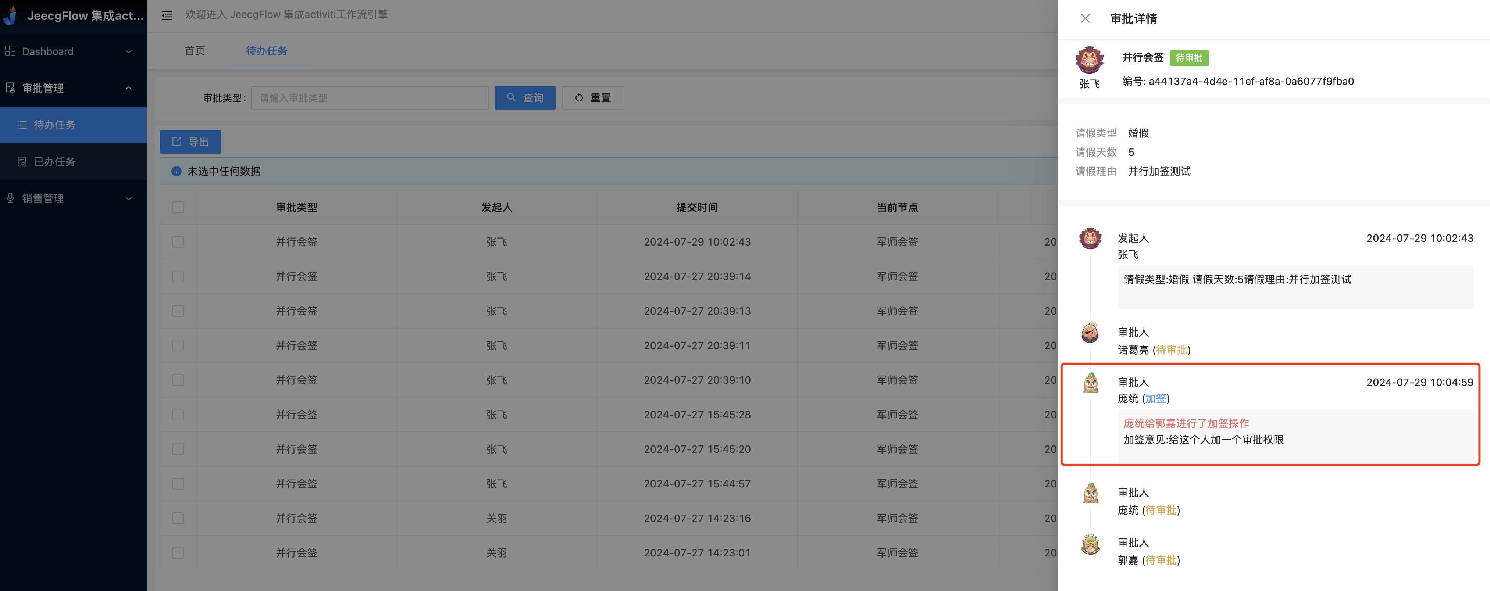1490x591 pixels.
Task: Expand the 销售管理 menu chevron
Action: pyautogui.click(x=128, y=198)
